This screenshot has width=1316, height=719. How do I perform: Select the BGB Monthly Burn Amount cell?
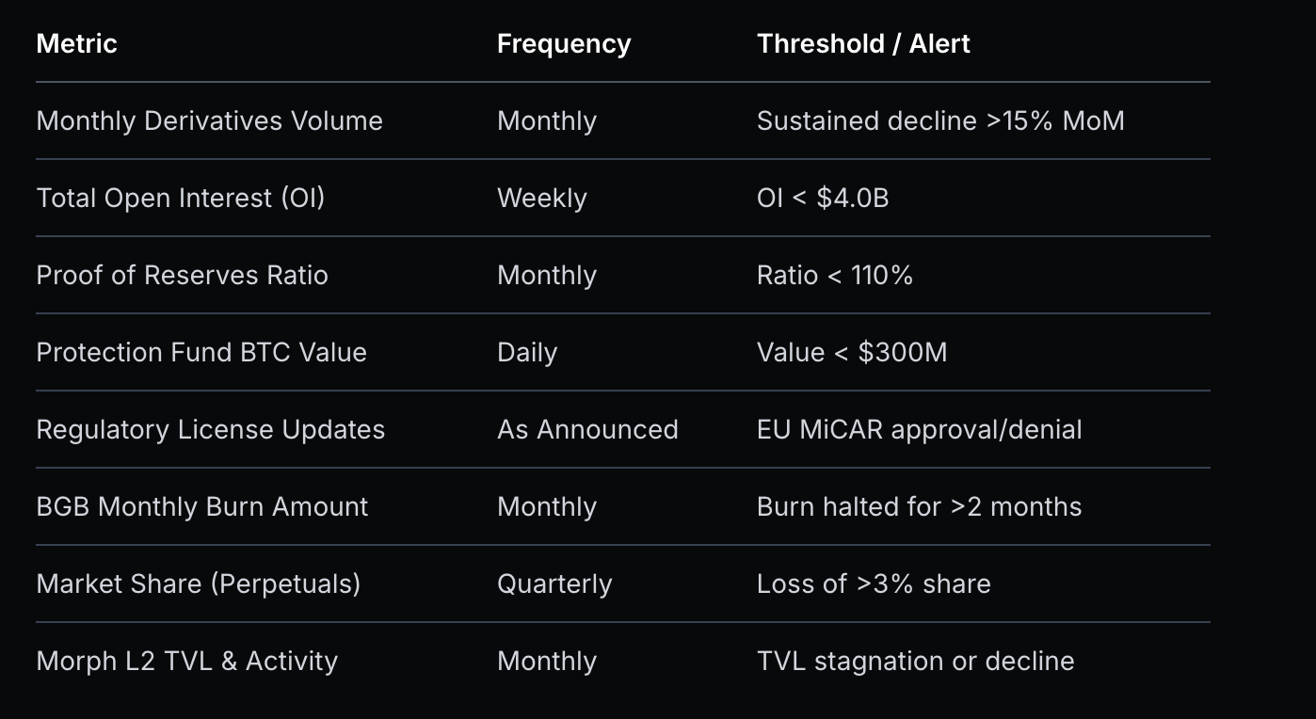point(201,507)
